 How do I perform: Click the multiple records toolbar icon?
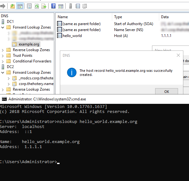point(85,6)
